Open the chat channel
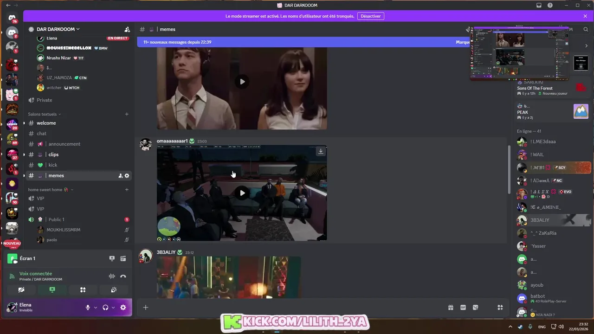Image resolution: width=594 pixels, height=334 pixels. (77, 134)
